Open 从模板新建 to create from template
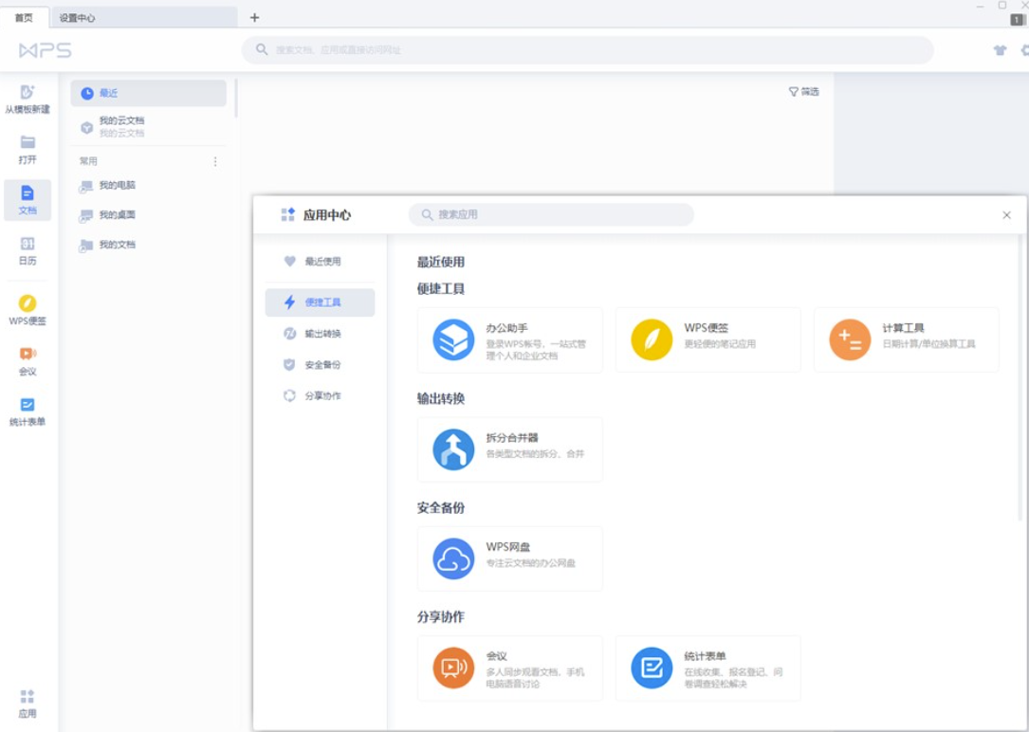This screenshot has height=732, width=1029. tap(28, 95)
